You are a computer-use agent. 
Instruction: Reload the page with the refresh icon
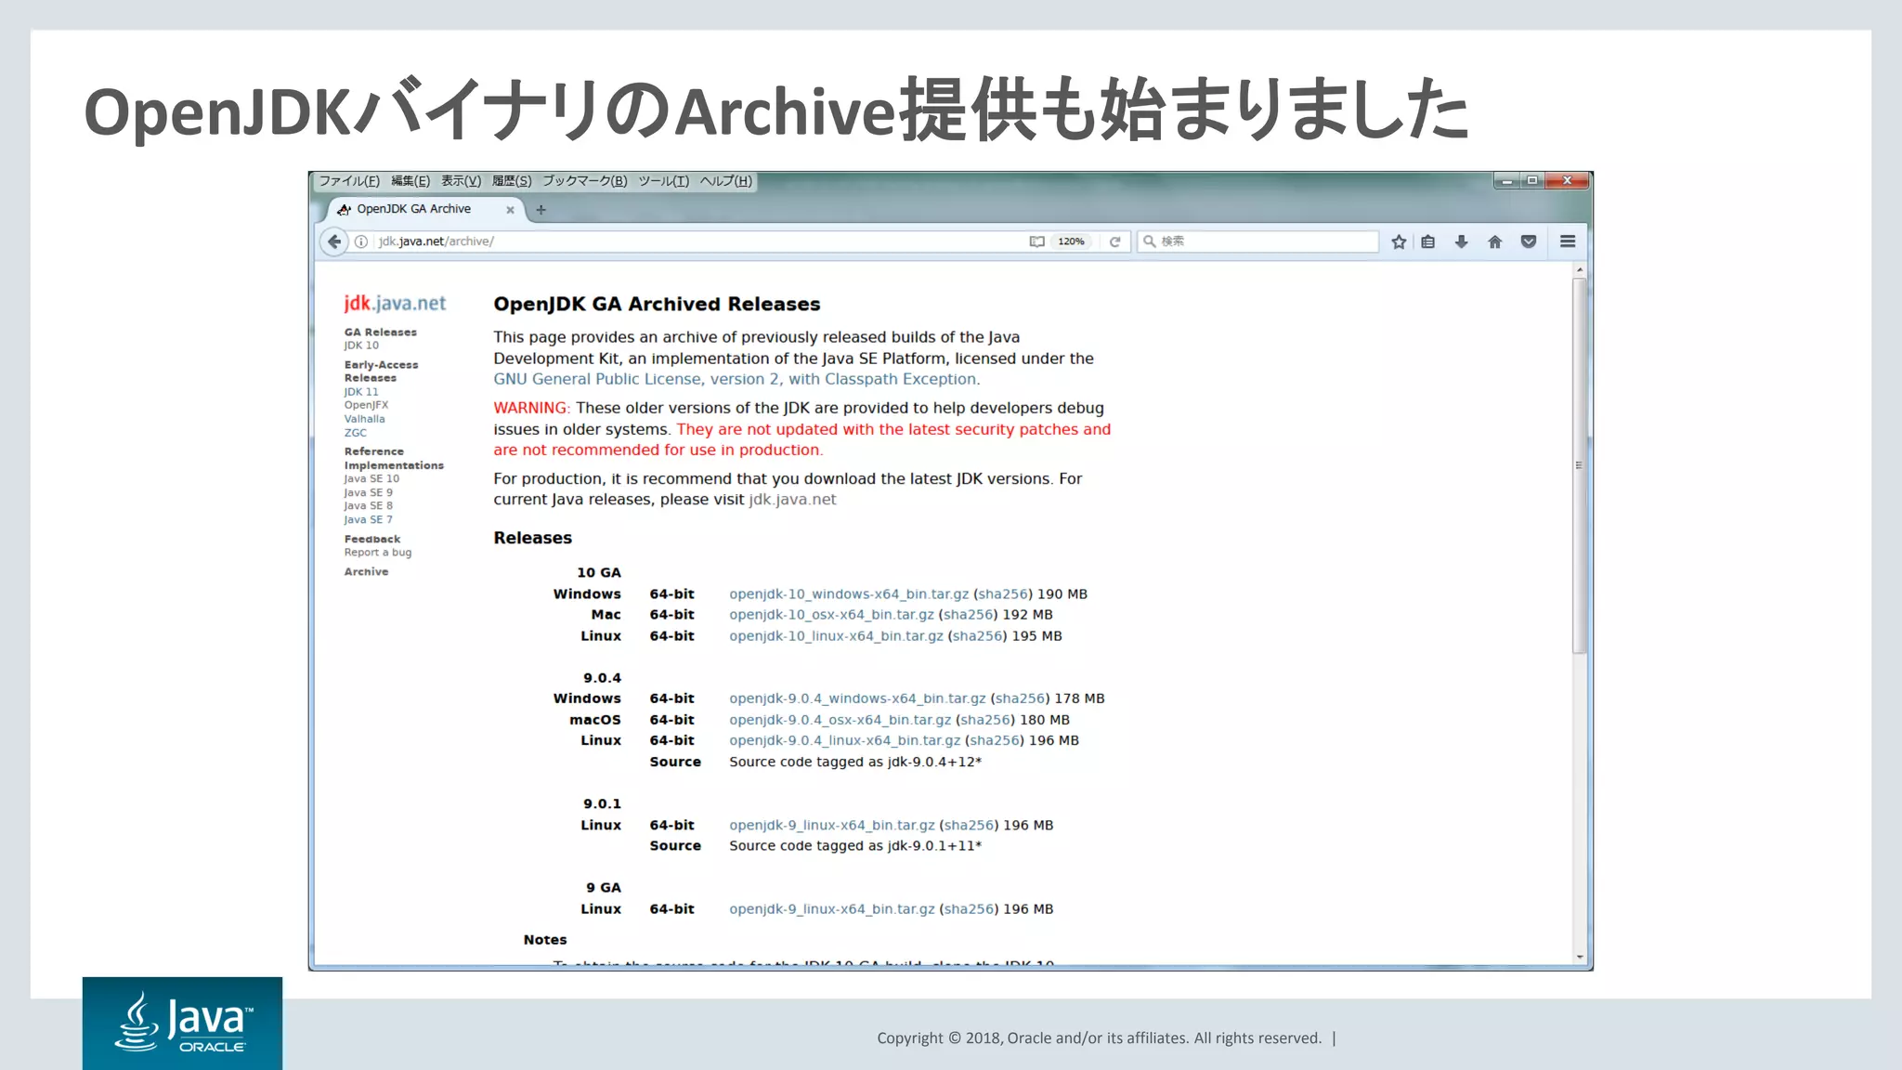click(1115, 241)
